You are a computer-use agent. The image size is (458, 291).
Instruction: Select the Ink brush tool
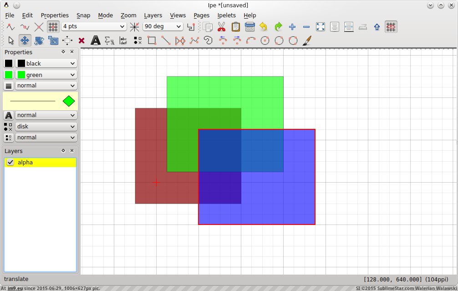tap(307, 41)
